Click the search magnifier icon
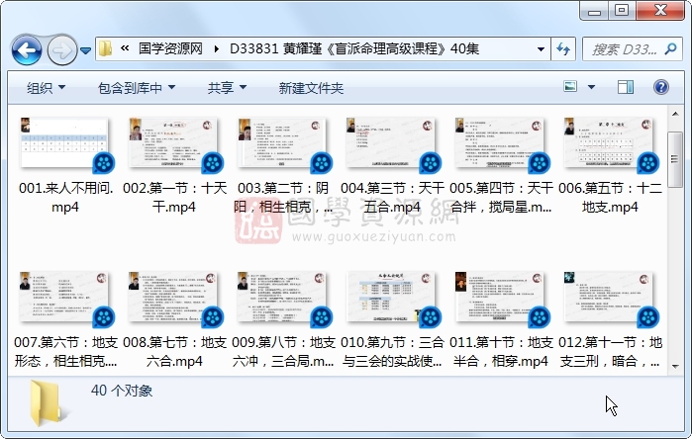The width and height of the screenshot is (692, 439). coord(670,48)
